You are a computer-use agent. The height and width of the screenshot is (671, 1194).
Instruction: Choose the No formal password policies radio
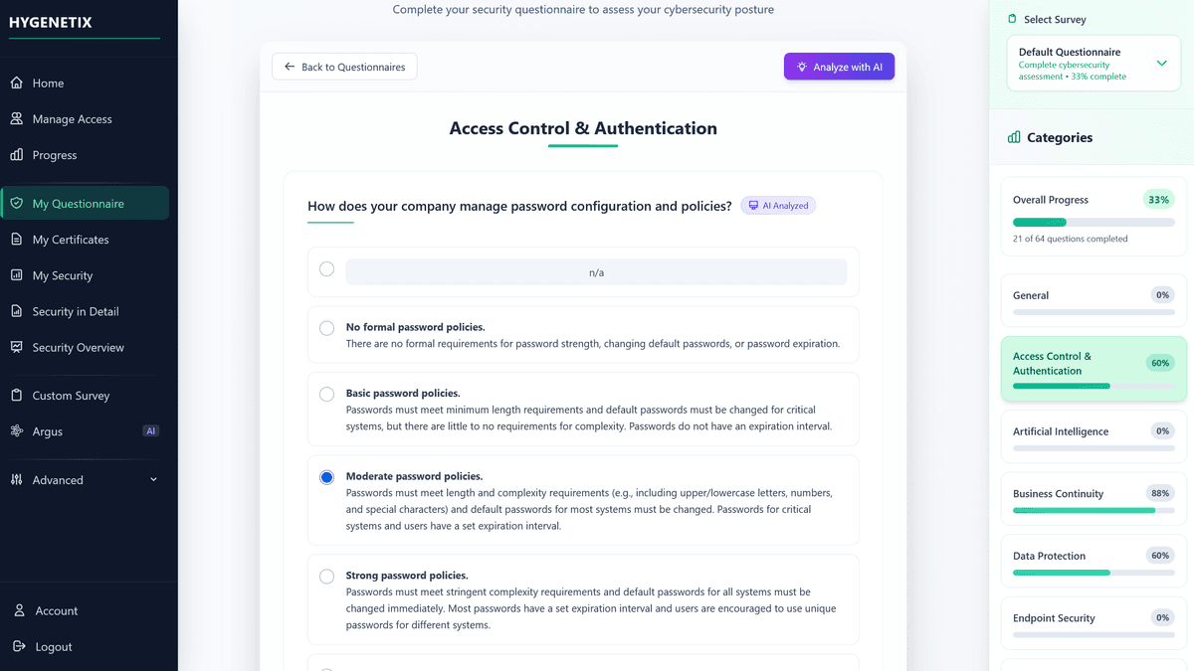coord(326,328)
